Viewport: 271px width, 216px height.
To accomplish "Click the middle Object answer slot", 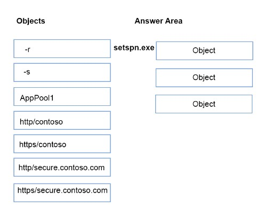I will coord(204,78).
